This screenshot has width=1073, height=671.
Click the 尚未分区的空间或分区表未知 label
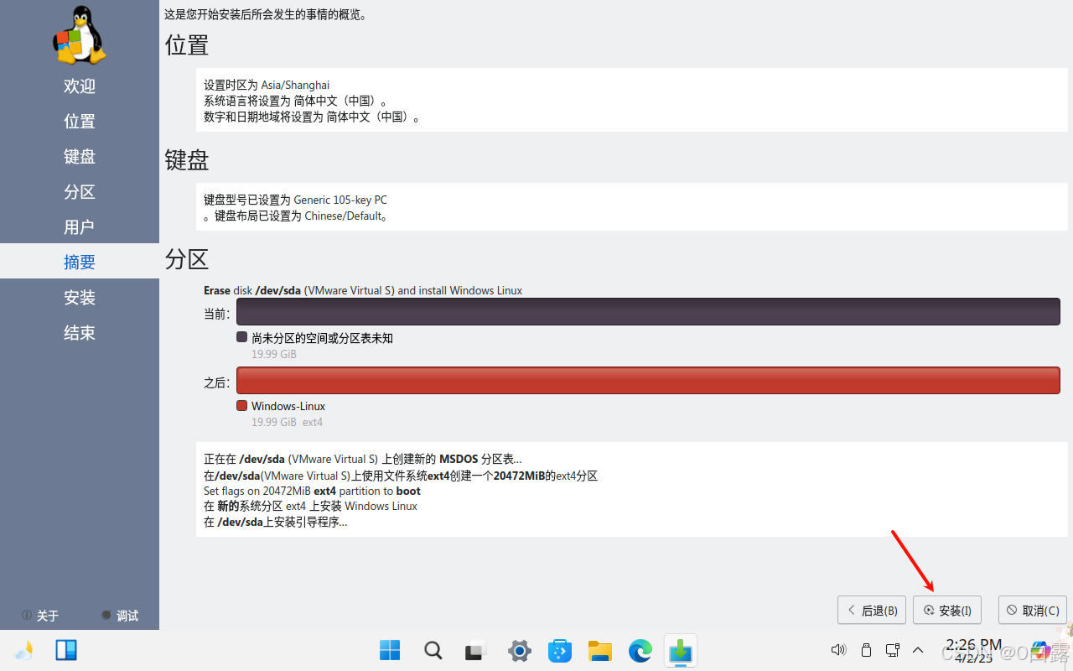click(x=323, y=338)
